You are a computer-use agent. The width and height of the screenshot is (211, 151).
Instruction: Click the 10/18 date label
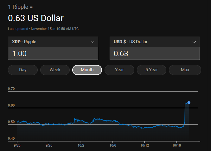[176, 145]
